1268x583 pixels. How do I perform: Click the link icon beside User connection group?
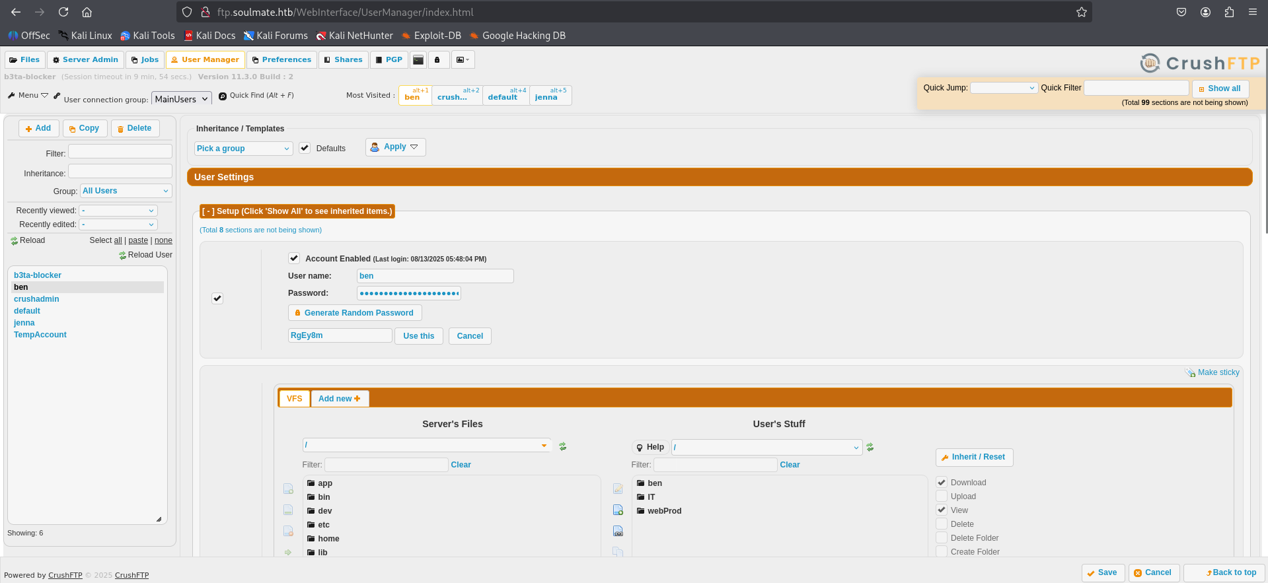coord(57,96)
